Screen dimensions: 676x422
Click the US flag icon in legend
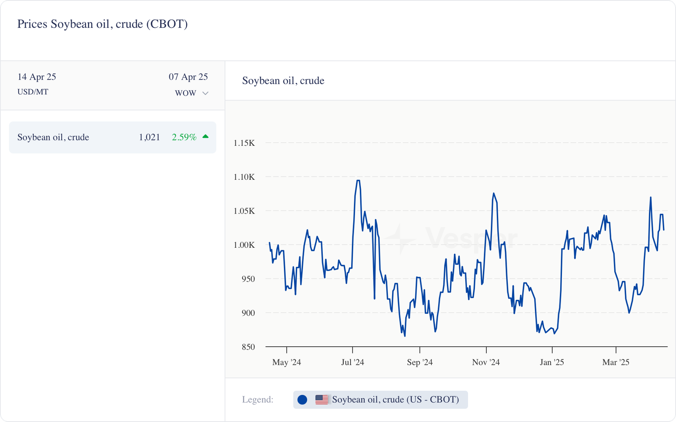coord(322,400)
